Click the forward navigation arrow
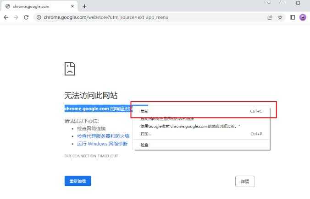This screenshot has width=310, height=199. tap(16, 17)
